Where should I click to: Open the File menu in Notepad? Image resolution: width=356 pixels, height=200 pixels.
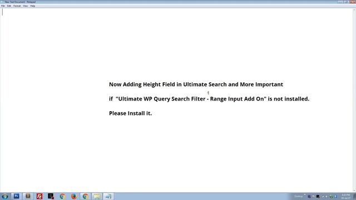point(3,6)
